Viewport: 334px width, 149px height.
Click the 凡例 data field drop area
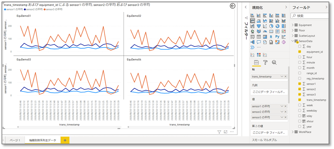pyautogui.click(x=269, y=92)
